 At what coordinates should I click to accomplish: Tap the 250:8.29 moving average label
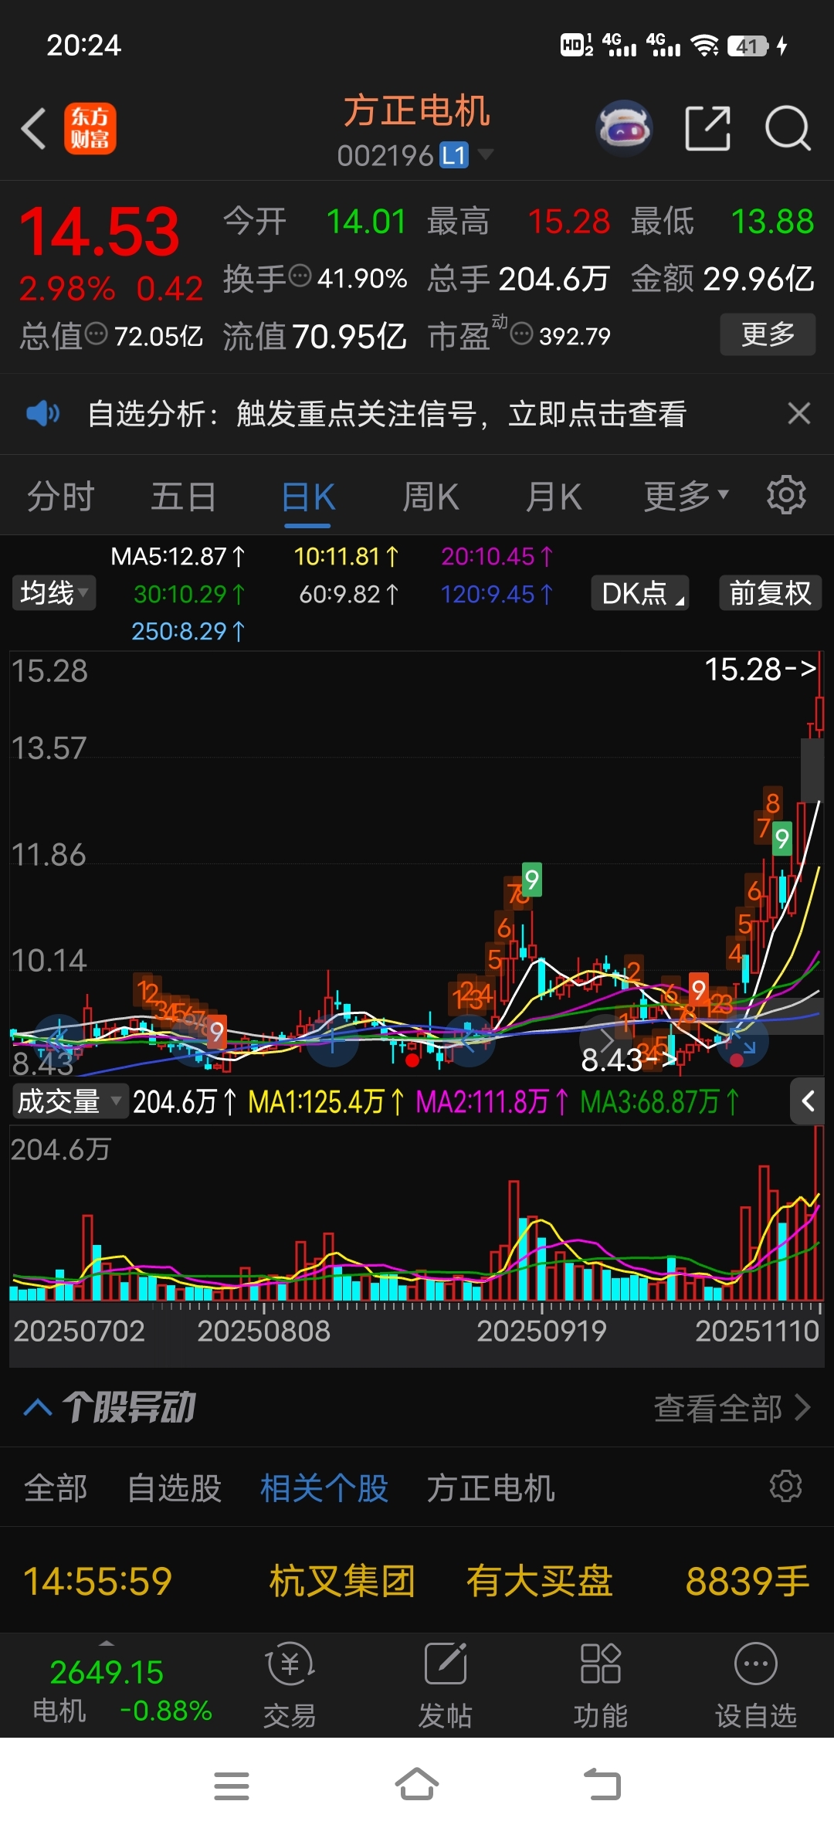tap(188, 631)
